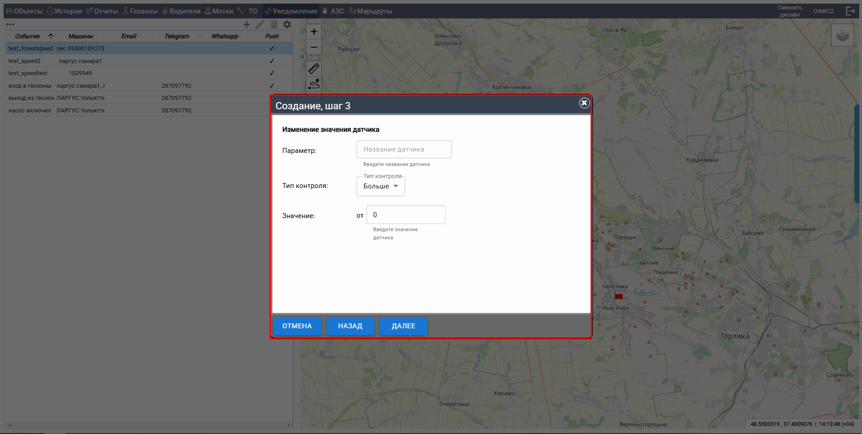Open notification settings gear icon
The image size is (862, 434).
click(287, 25)
